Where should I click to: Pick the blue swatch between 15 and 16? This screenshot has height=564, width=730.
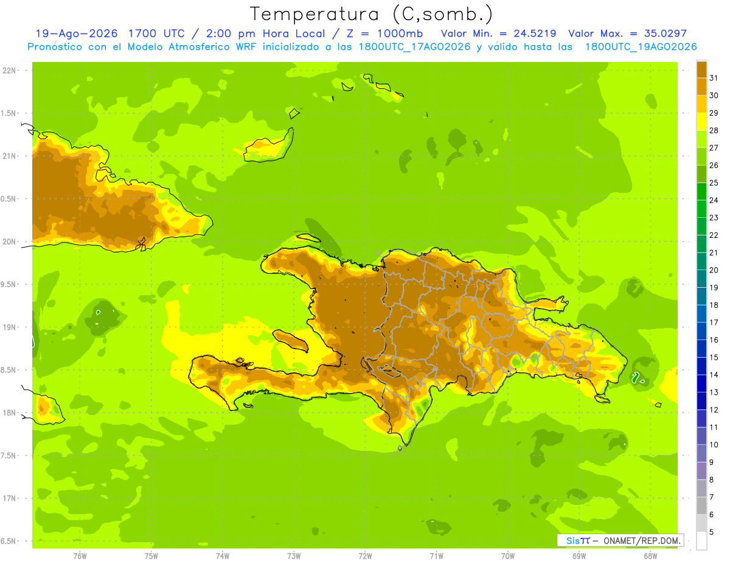tap(701, 349)
